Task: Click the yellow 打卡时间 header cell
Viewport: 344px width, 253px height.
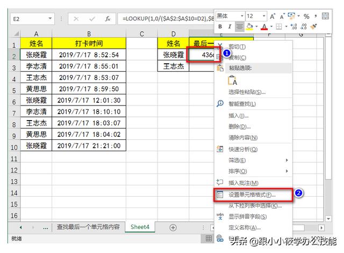Action: [x=89, y=43]
